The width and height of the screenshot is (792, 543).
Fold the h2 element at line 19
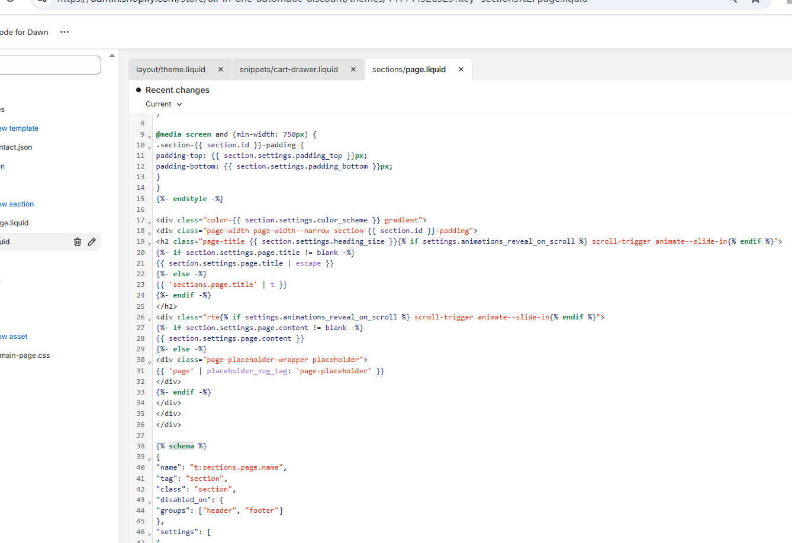point(149,243)
